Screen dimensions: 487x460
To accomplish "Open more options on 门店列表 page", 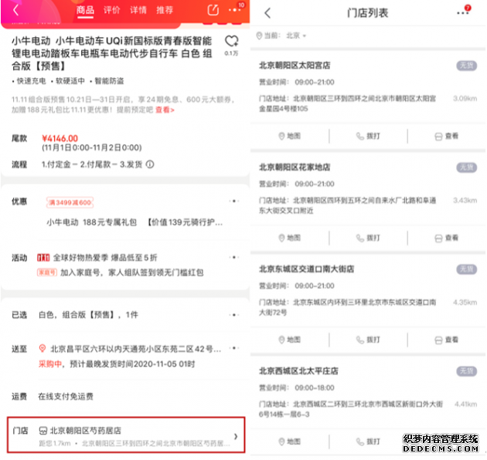I will tap(462, 13).
